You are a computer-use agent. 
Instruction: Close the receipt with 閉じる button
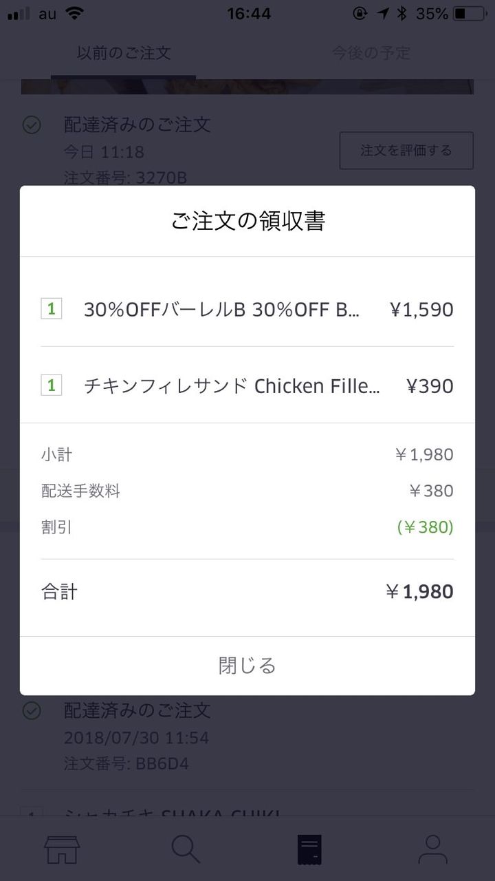click(247, 666)
